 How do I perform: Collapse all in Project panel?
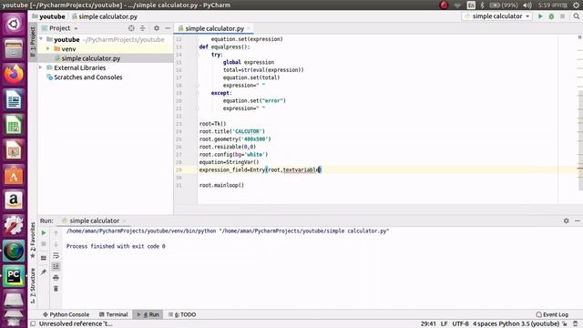(142, 28)
